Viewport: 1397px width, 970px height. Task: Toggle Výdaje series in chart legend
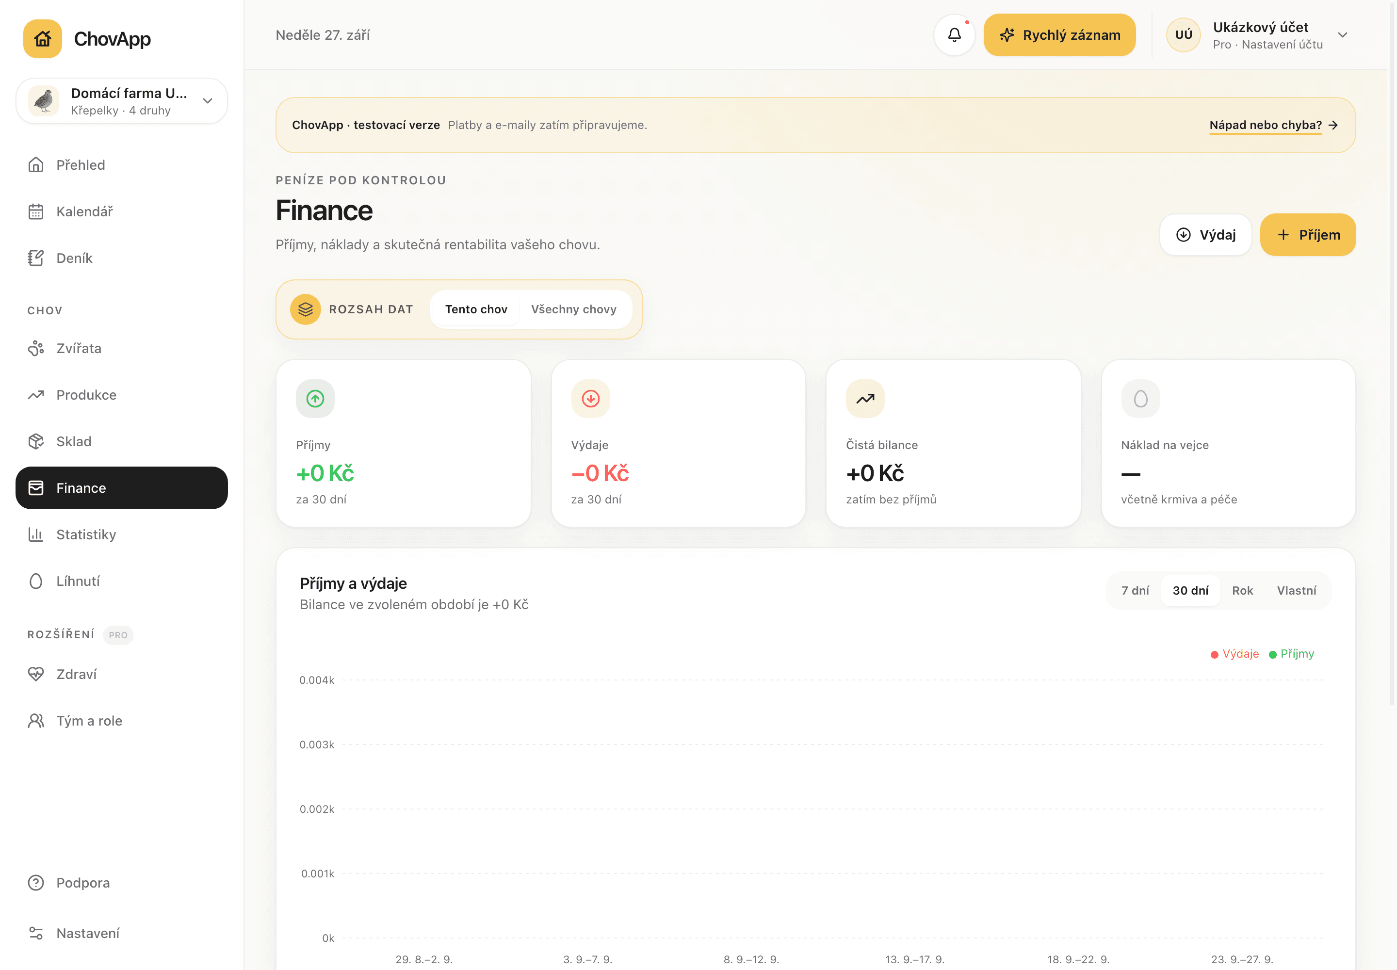(1234, 654)
